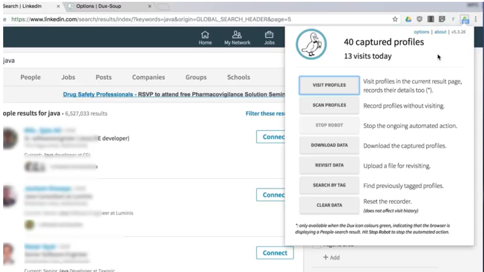Click the extension icon left of the 'r' icon
The width and height of the screenshot is (484, 272).
click(x=442, y=19)
